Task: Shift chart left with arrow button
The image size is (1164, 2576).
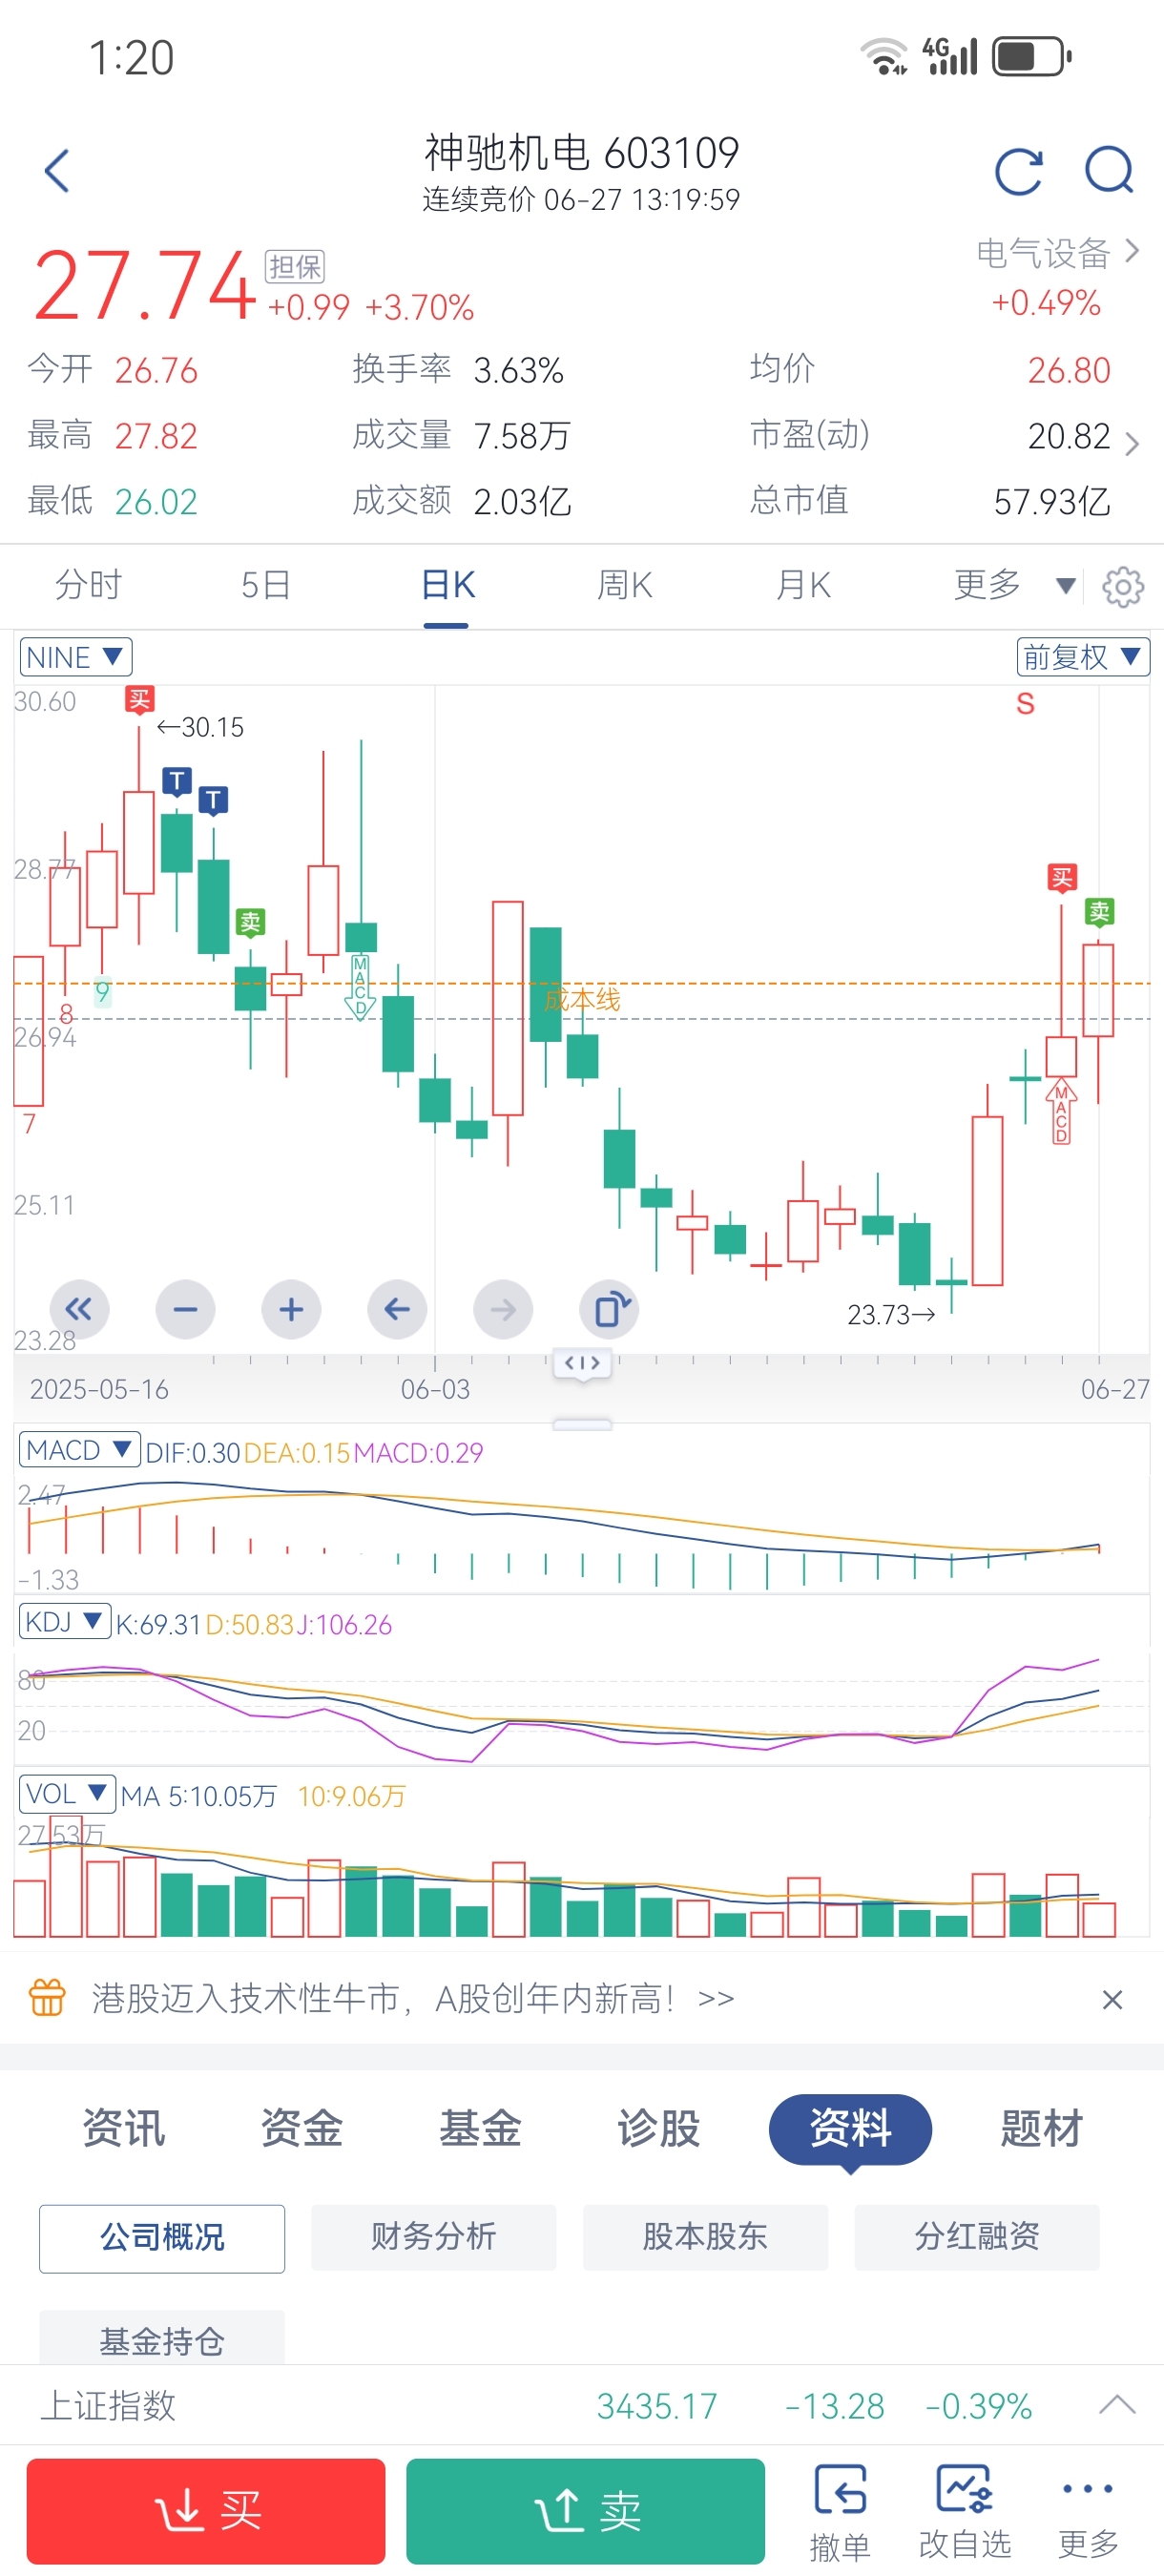Action: pyautogui.click(x=397, y=1309)
